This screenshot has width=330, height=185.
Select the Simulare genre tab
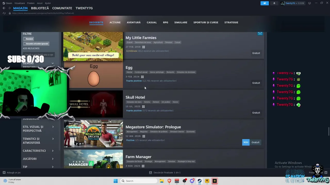point(181,22)
